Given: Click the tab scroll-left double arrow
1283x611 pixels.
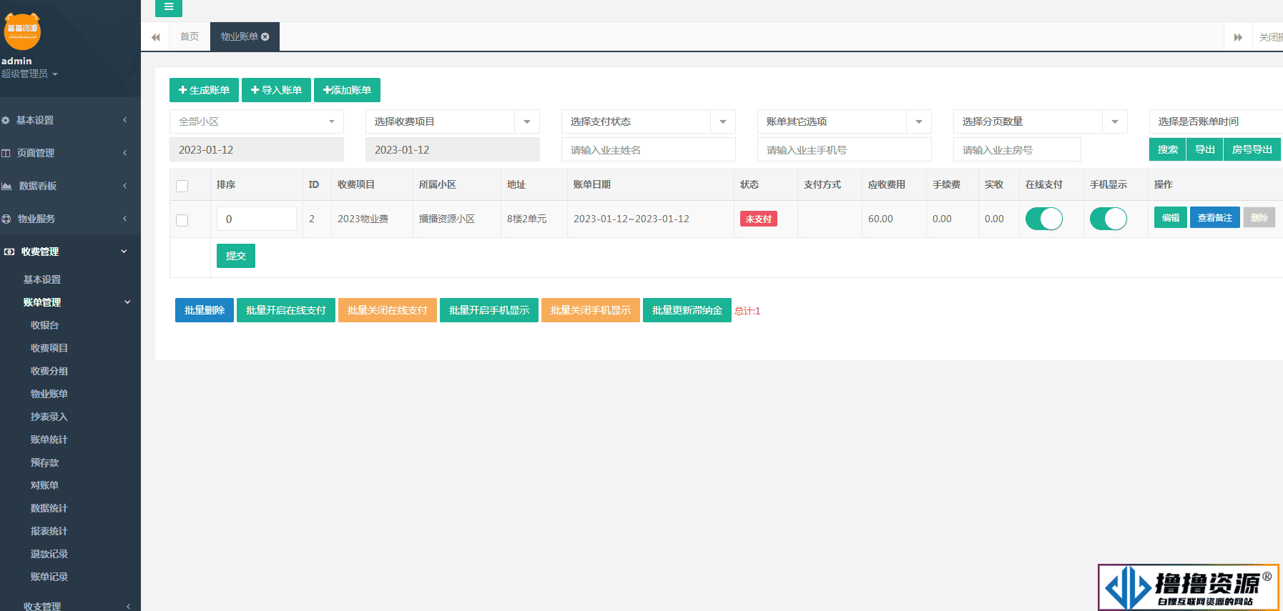Looking at the screenshot, I should tap(155, 37).
